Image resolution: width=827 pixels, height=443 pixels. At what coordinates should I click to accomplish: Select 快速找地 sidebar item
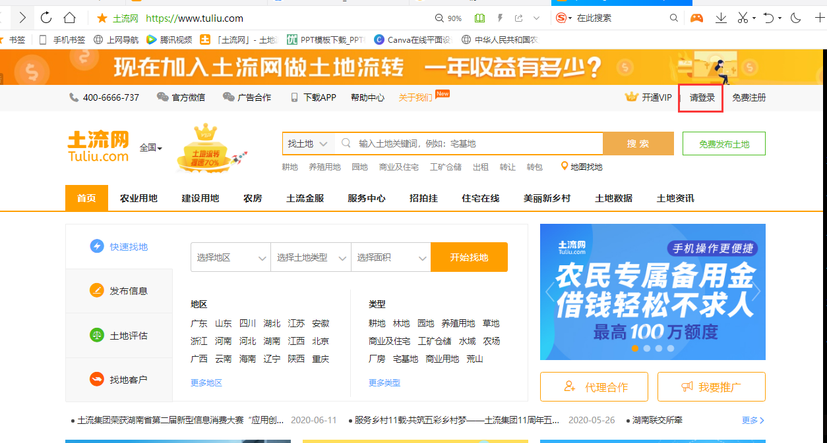click(119, 247)
